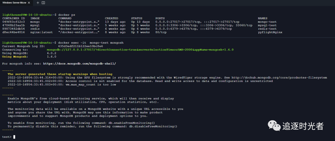Image resolution: width=335 pixels, height=141 pixels.
Task: Click the STATUS column header
Action: pos(136,18)
